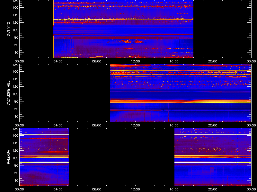Click the SAN VITO axis title
Image resolution: width=257 pixels, height=192 pixels.
click(8, 29)
